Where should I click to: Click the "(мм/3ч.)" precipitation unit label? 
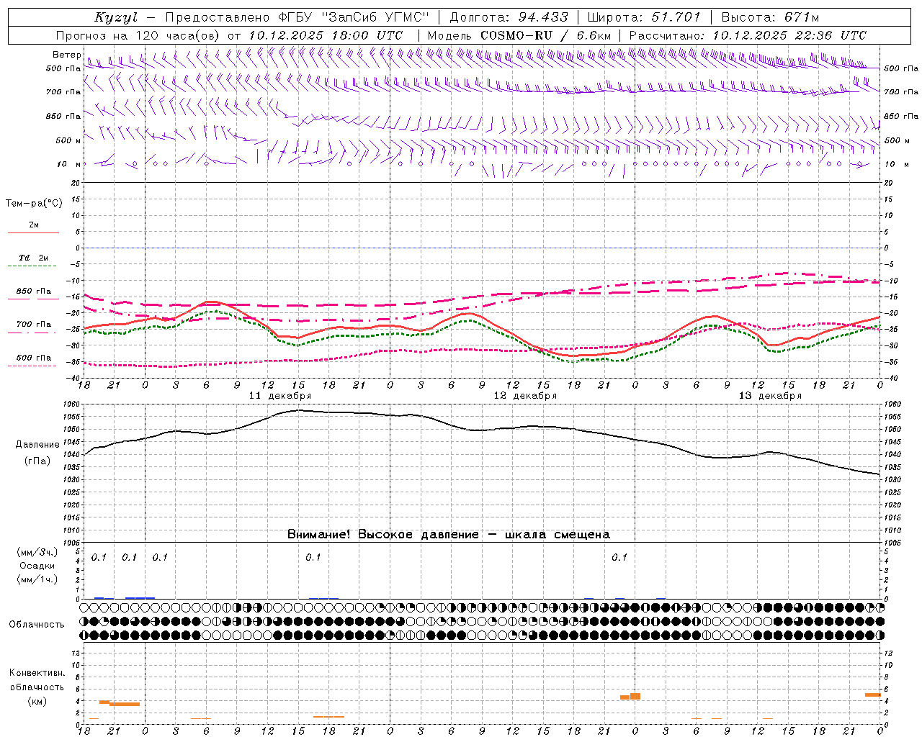(37, 553)
